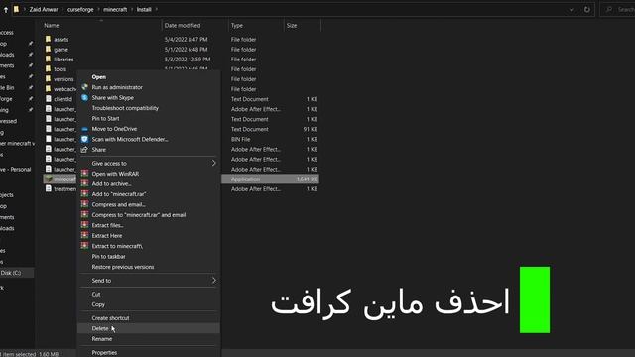Viewport: 635px width, 357px height.
Task: Expand the Give access to submenu arrow
Action: [x=214, y=163]
